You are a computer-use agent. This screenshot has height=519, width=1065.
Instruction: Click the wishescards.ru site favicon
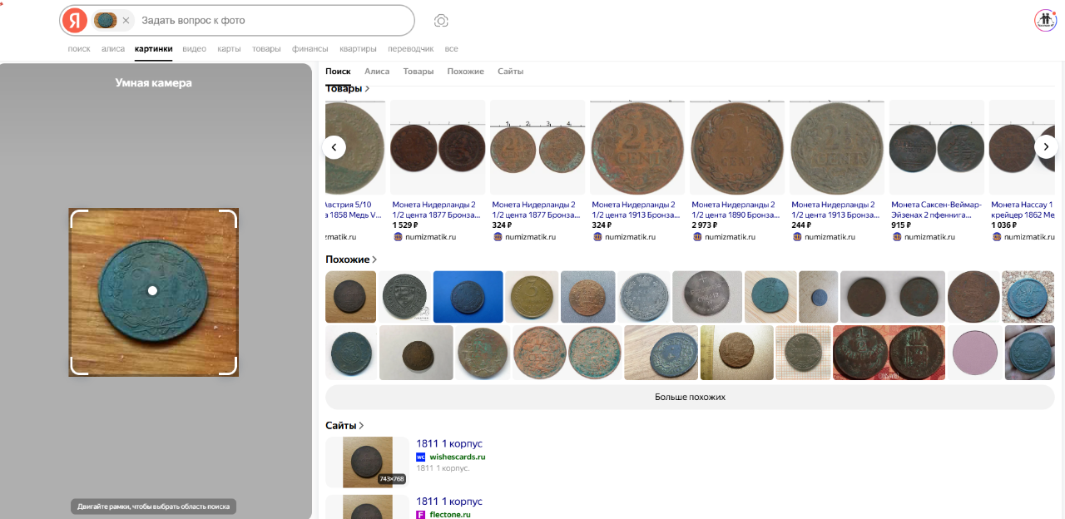click(x=421, y=457)
